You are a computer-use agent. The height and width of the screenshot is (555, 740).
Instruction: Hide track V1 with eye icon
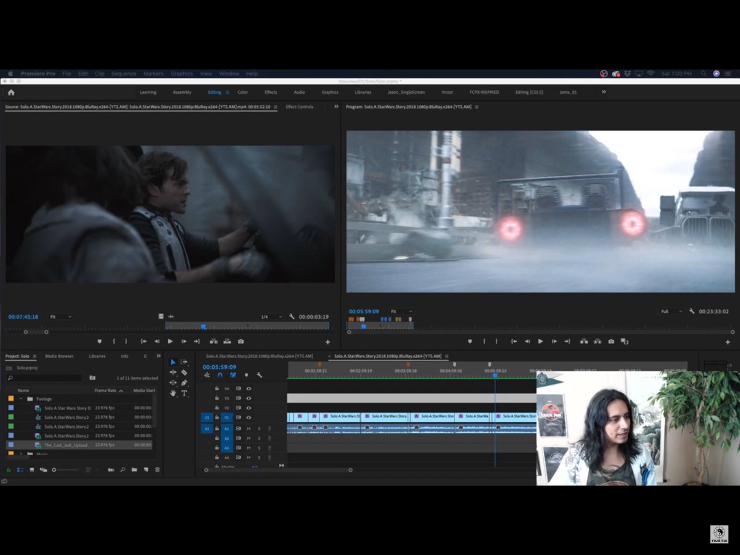coord(249,417)
